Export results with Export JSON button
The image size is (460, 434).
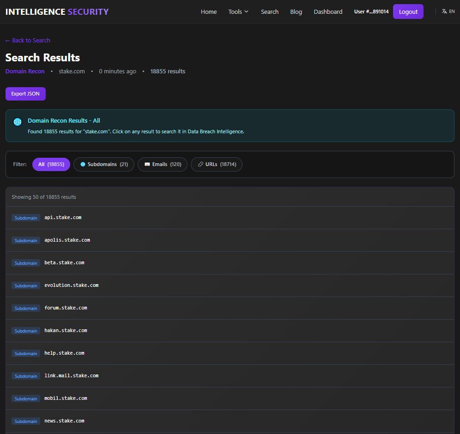[x=25, y=94]
